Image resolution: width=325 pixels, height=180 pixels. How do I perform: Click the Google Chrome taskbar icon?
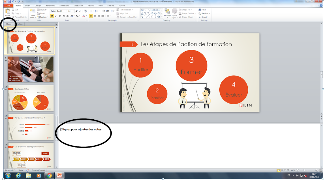pyautogui.click(x=49, y=175)
